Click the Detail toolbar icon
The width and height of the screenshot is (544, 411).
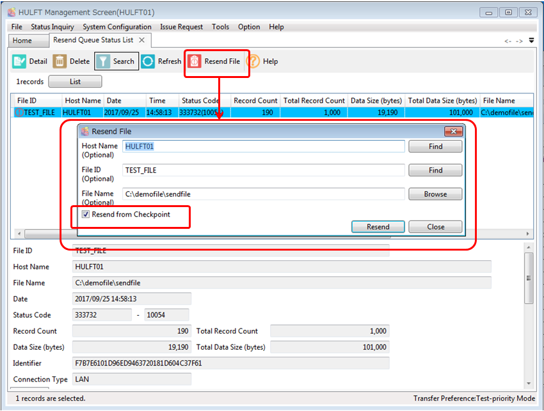point(19,61)
